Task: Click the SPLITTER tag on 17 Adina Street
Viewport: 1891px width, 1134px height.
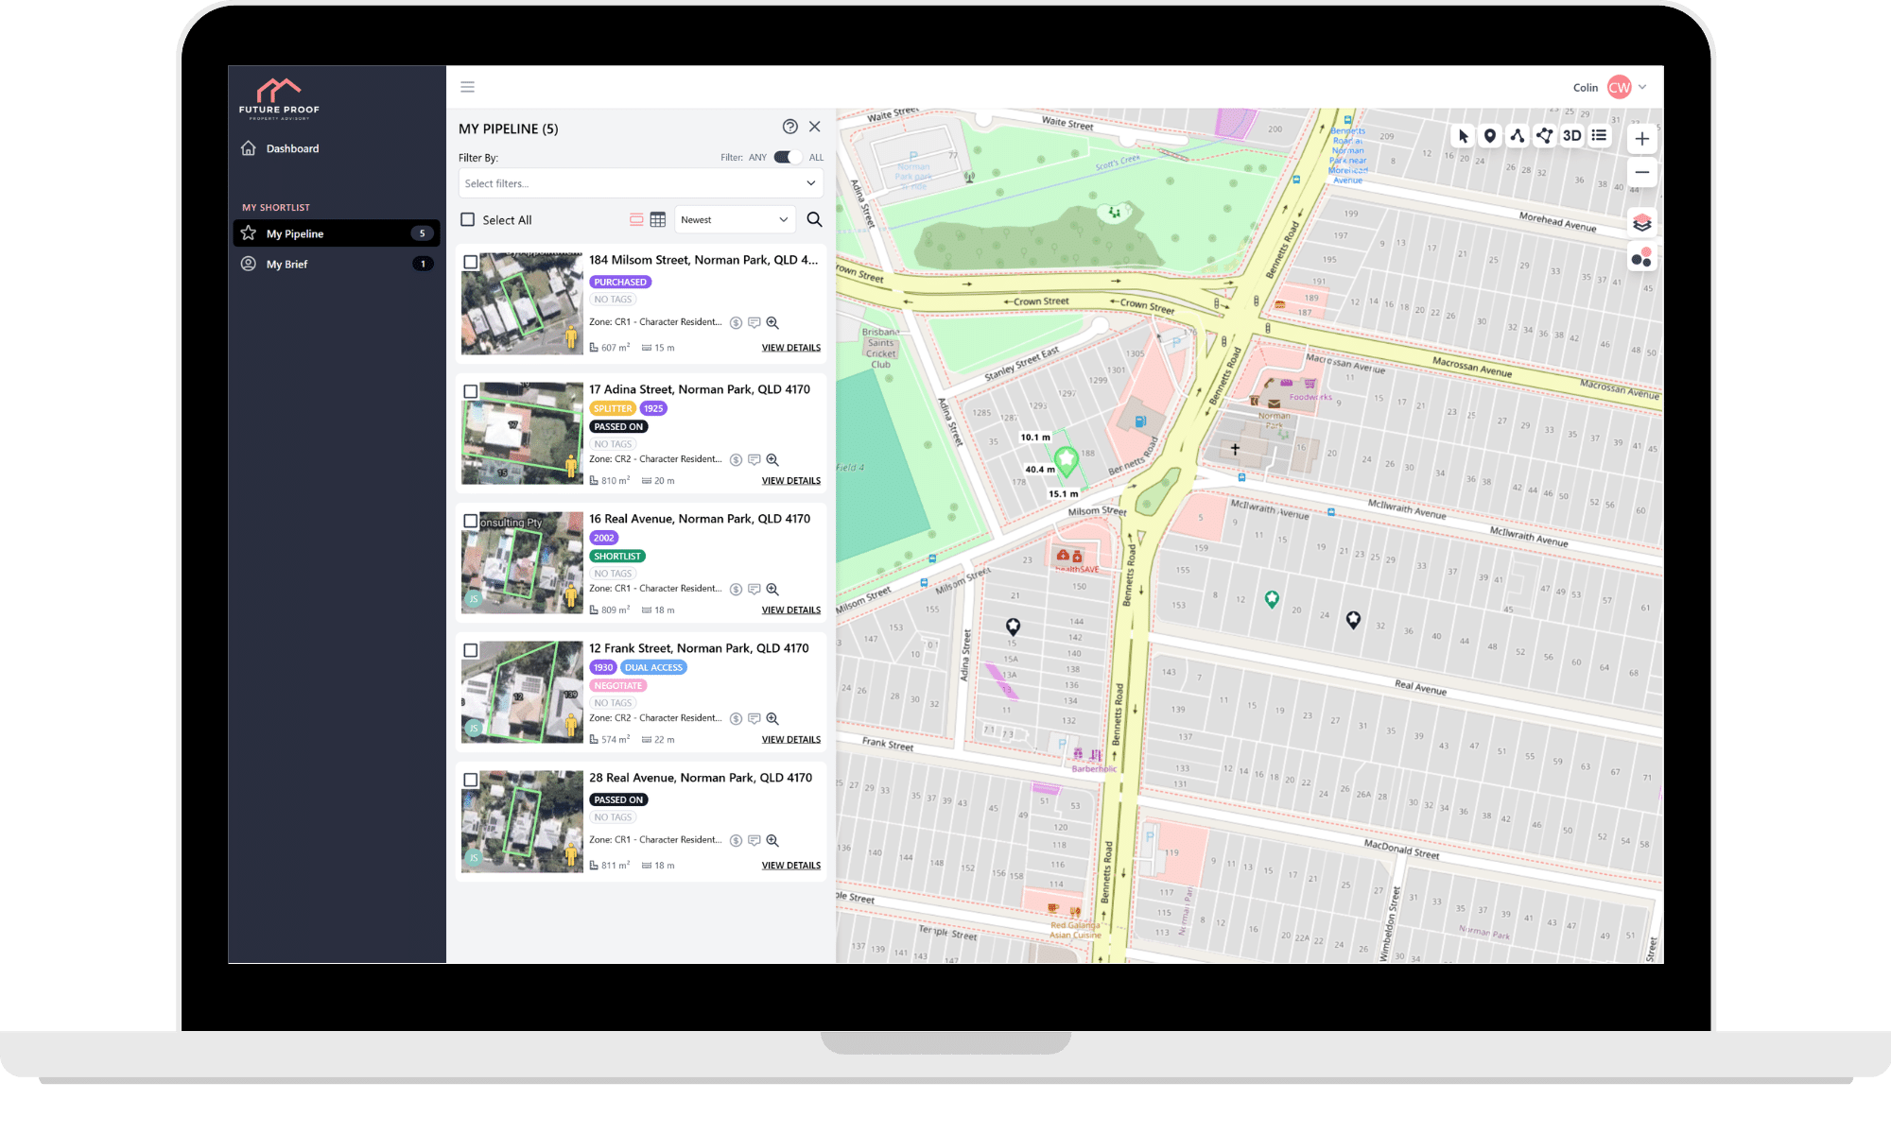Action: 613,408
